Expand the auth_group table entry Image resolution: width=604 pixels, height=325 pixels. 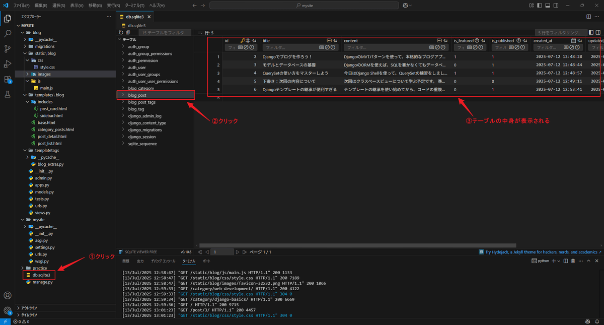[x=124, y=45]
